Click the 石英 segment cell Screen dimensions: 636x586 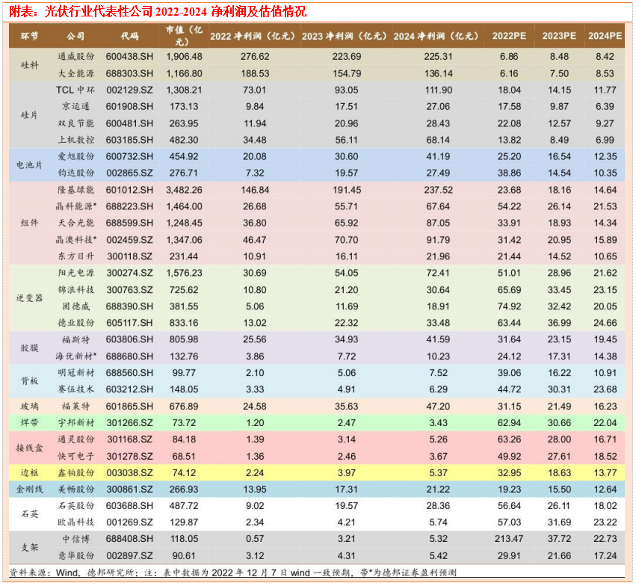[x=29, y=514]
